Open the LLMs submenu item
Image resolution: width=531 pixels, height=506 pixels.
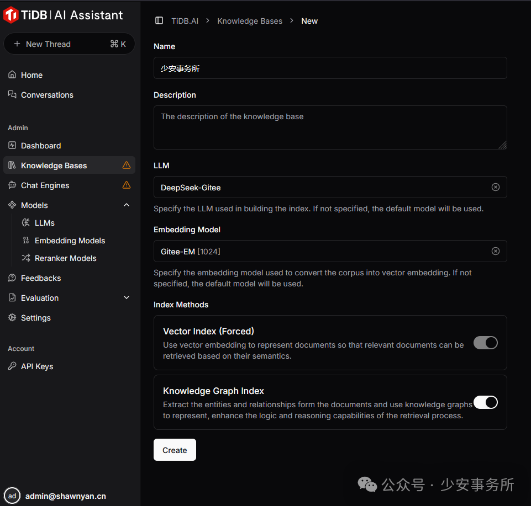coord(76,222)
